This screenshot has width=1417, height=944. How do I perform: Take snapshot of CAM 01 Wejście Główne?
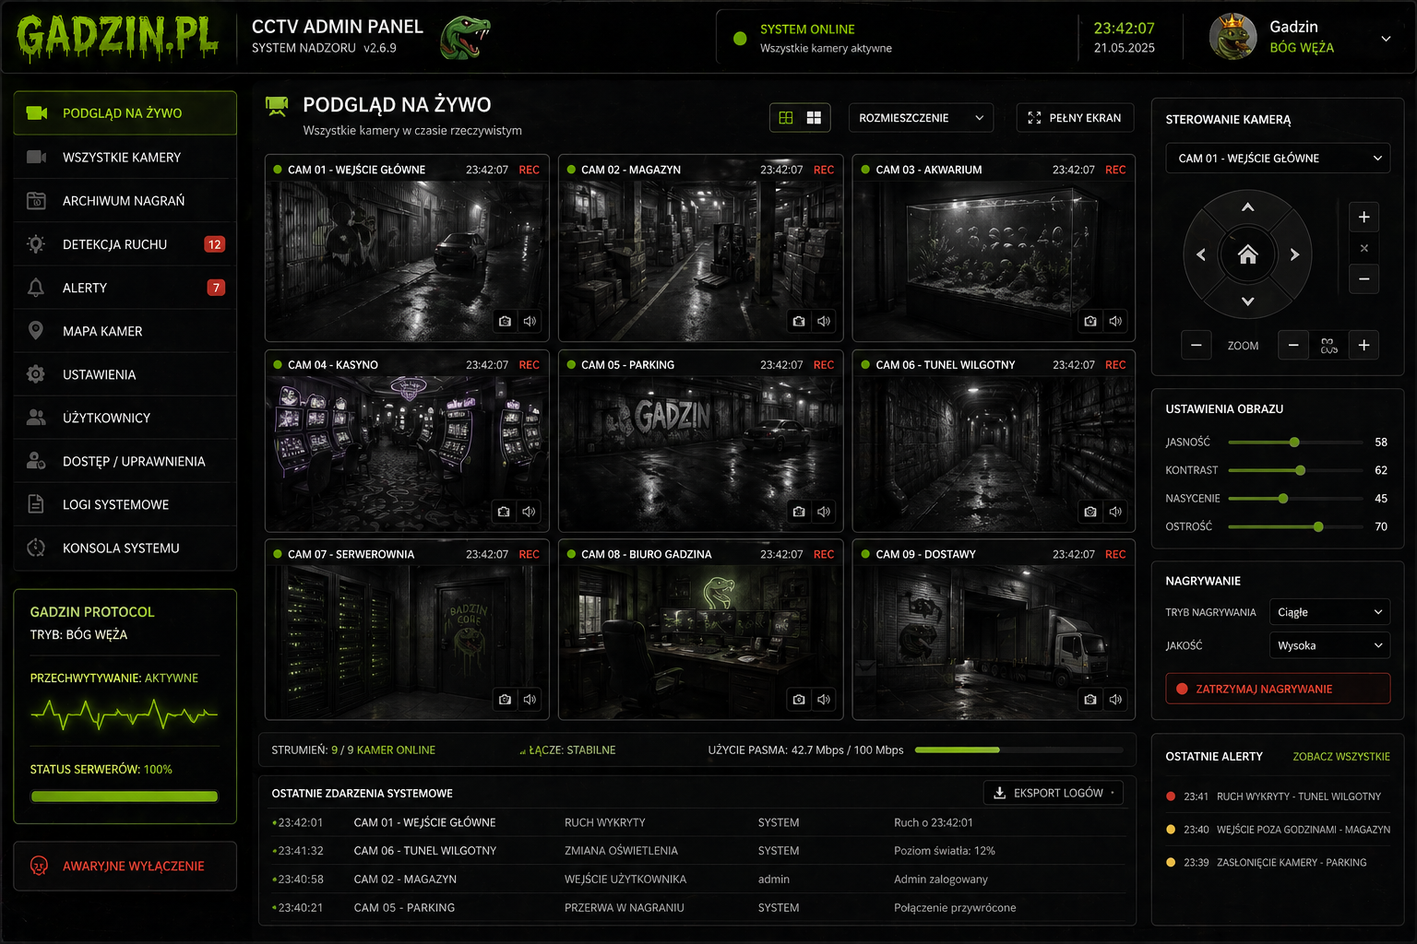505,322
